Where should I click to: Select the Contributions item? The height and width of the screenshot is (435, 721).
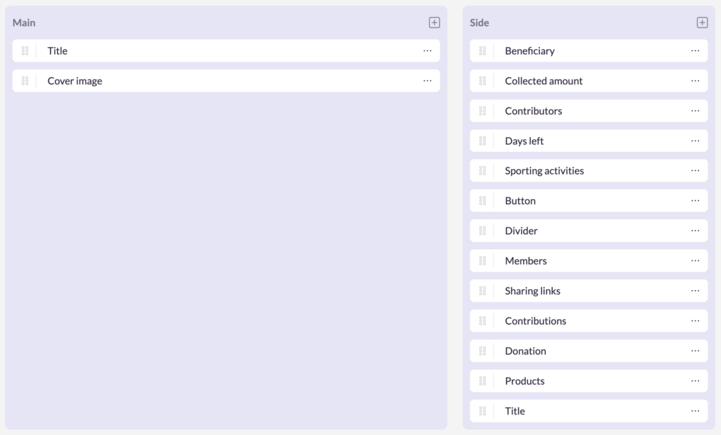pyautogui.click(x=535, y=321)
